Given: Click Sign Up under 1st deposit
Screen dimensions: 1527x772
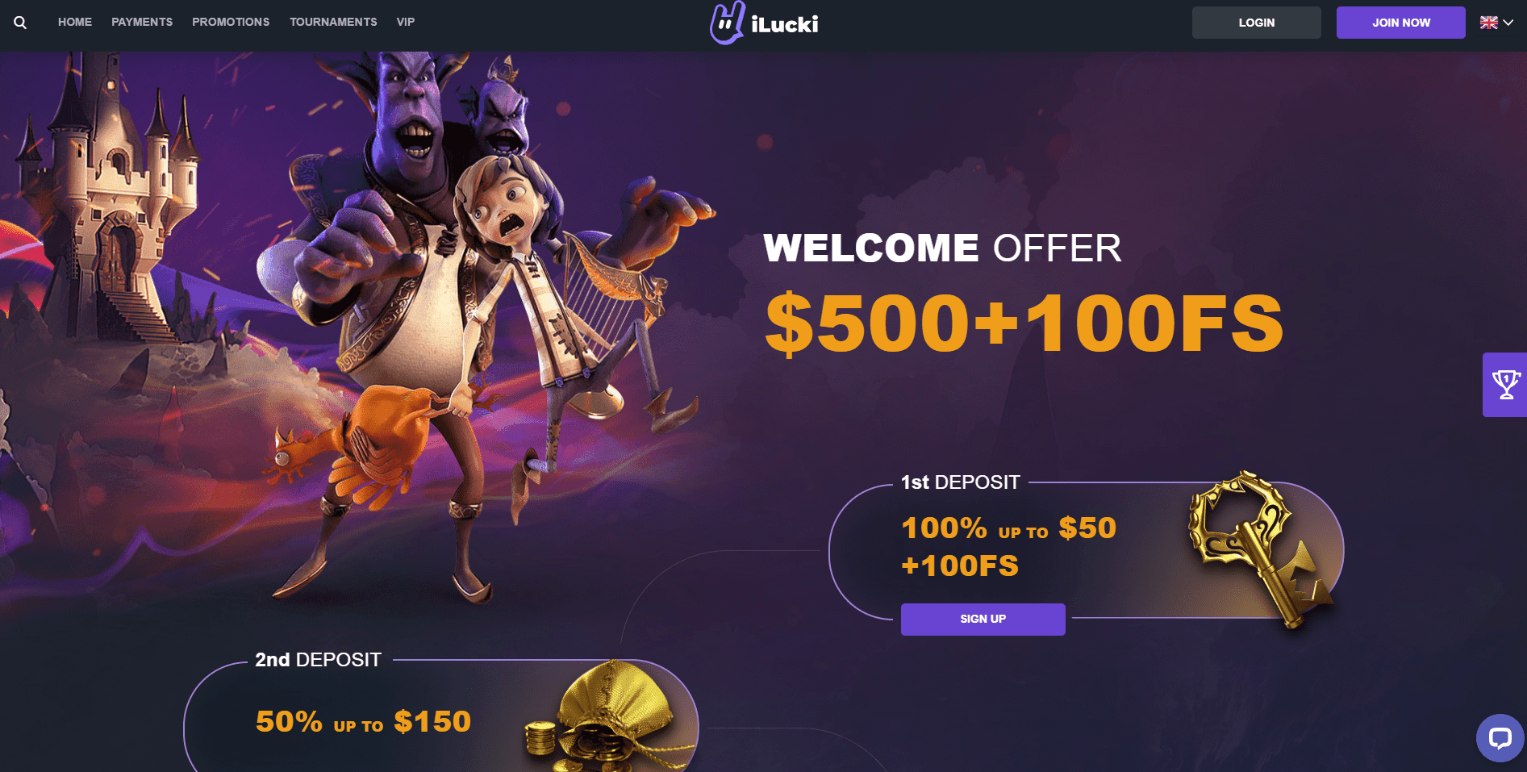Looking at the screenshot, I should [x=983, y=620].
